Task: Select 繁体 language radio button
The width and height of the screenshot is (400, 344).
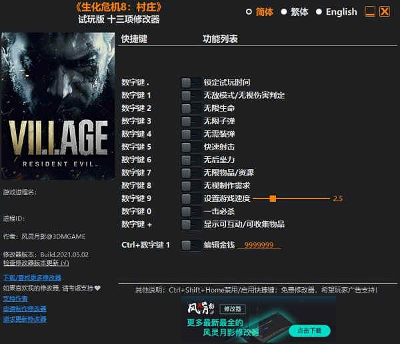Action: pyautogui.click(x=284, y=12)
